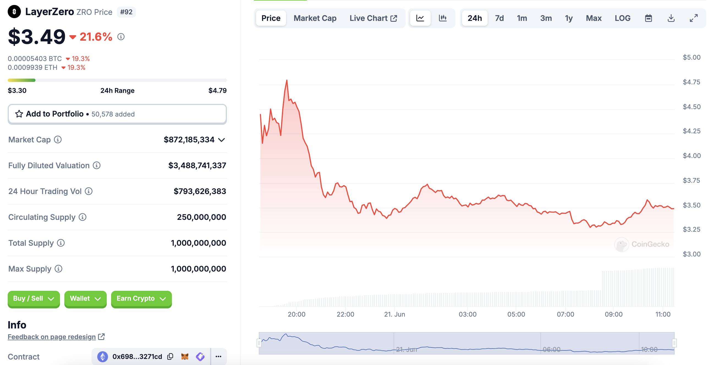Image resolution: width=725 pixels, height=365 pixels.
Task: Add the token to MetaMask via fox icon
Action: (x=185, y=356)
